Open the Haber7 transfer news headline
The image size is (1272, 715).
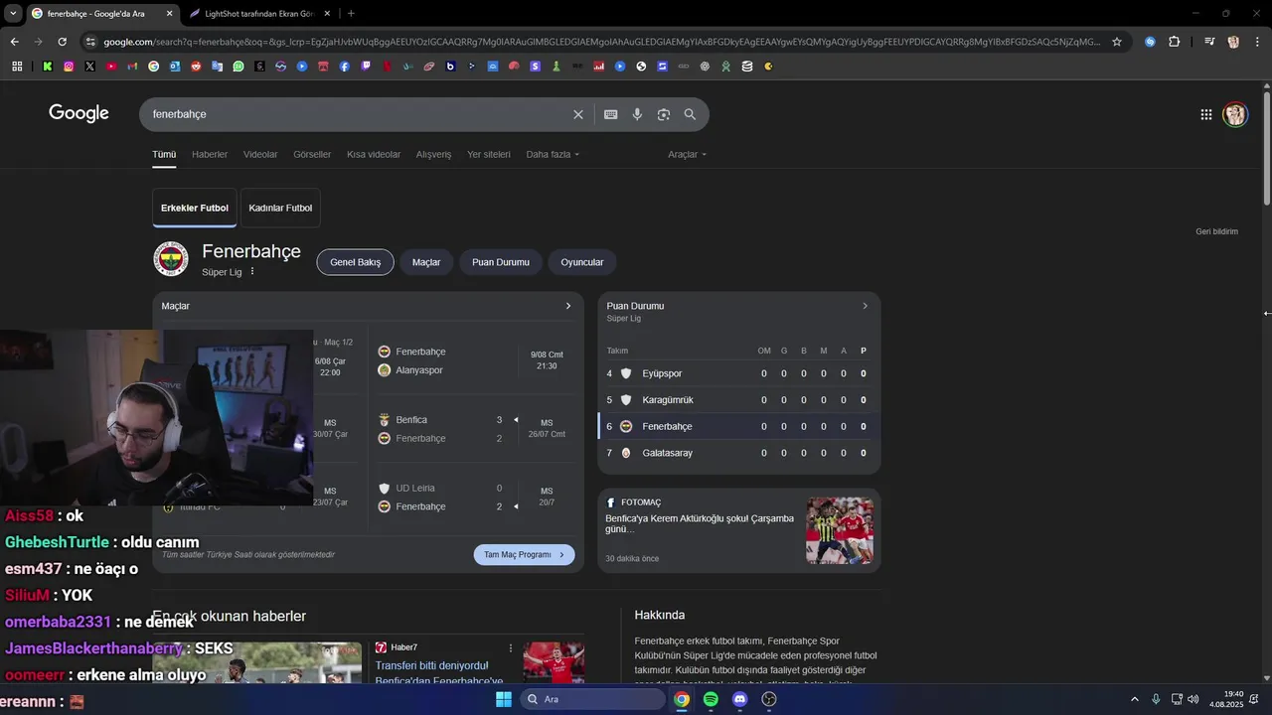click(439, 673)
